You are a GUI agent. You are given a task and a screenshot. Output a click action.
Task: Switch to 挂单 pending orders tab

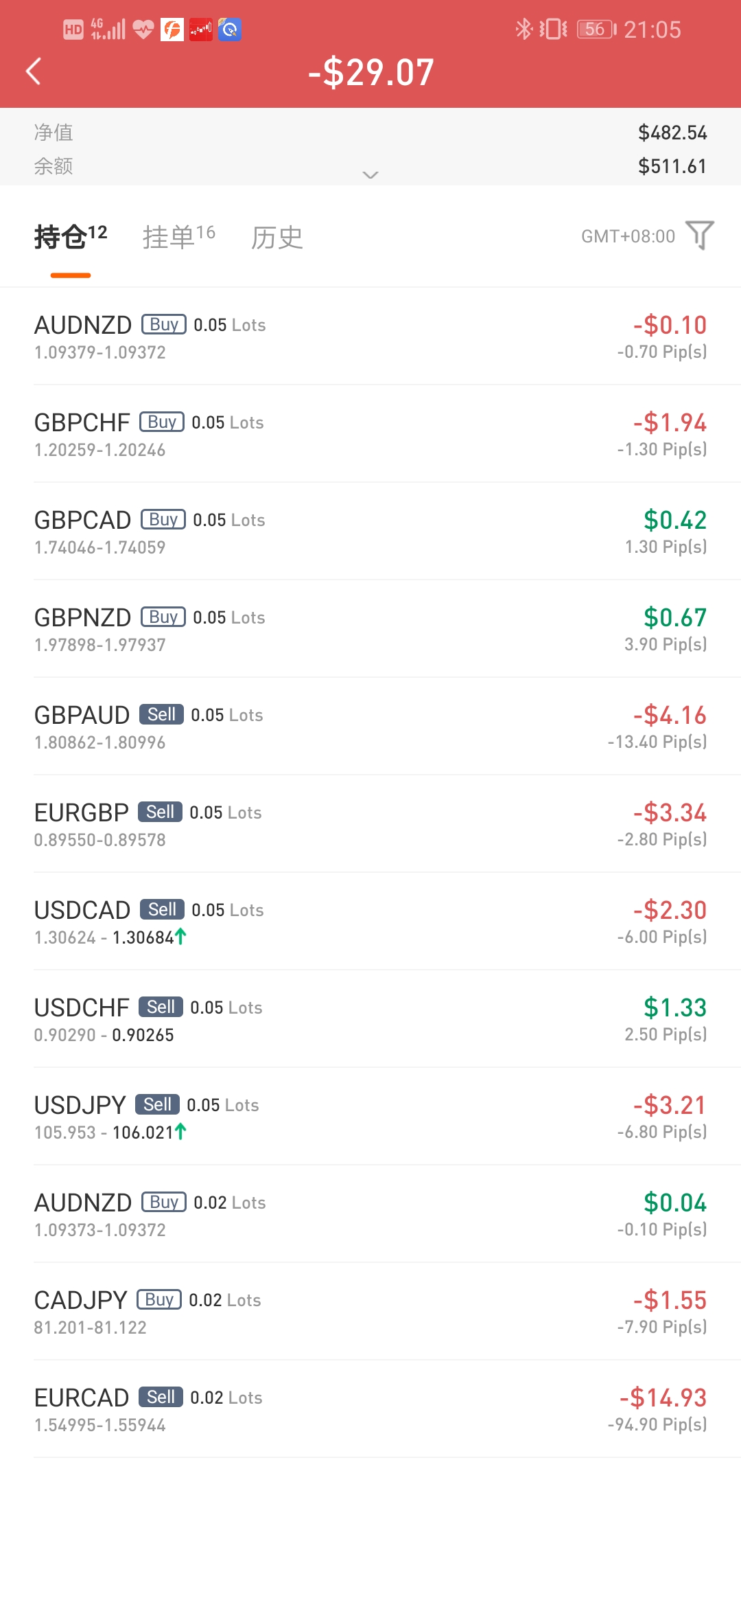click(179, 237)
